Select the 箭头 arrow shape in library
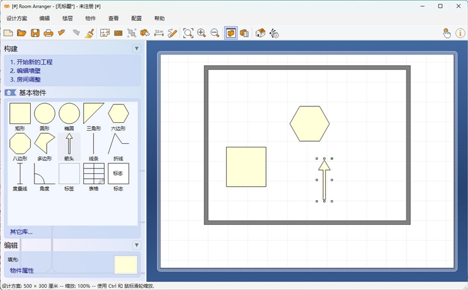The width and height of the screenshot is (468, 290). [x=69, y=147]
